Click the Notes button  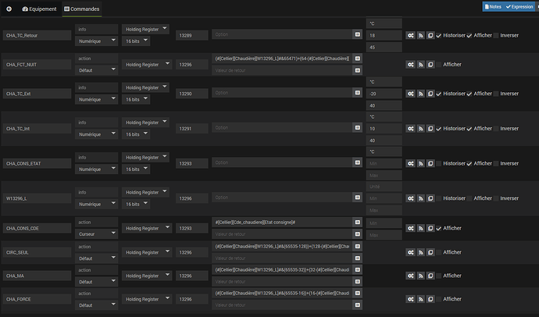(492, 6)
